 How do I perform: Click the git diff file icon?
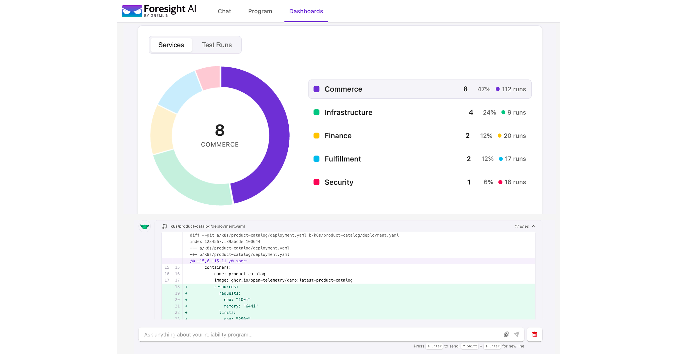pos(164,226)
